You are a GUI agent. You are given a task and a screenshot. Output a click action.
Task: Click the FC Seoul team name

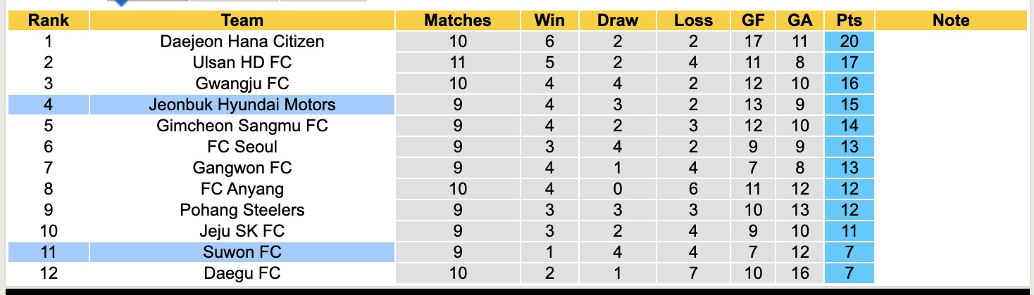[242, 147]
